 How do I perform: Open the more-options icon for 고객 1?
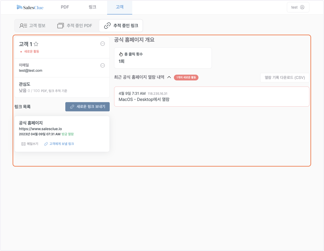coord(103,44)
